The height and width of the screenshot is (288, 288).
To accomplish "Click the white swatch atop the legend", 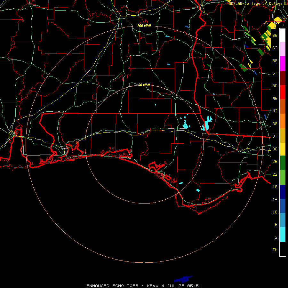I will 283,35.
